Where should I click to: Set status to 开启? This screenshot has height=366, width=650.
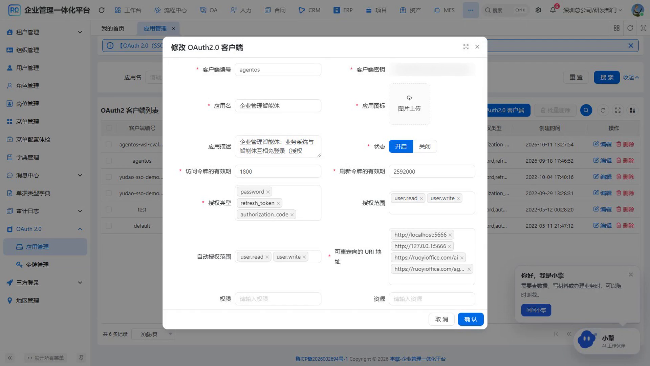coord(401,146)
